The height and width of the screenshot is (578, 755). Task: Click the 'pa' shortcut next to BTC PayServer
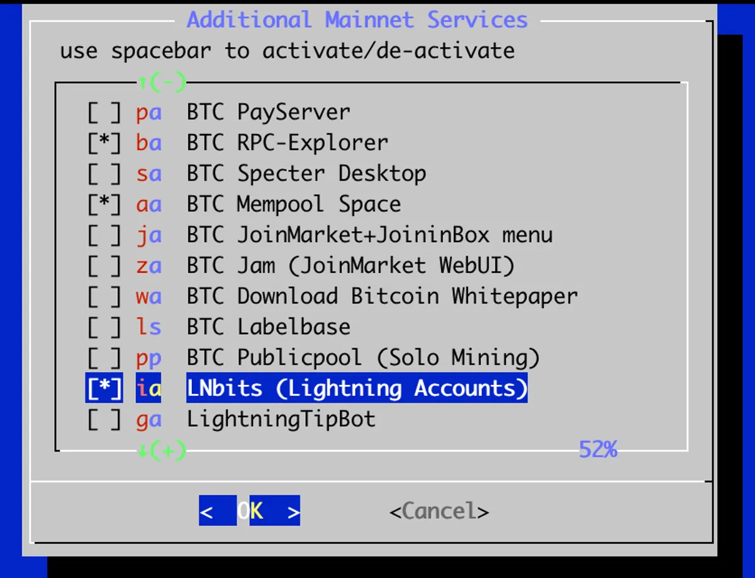148,112
